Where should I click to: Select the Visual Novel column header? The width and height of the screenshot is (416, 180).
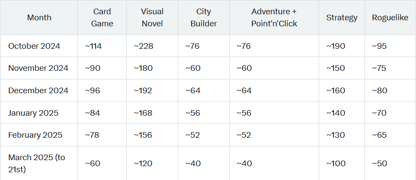tap(152, 18)
